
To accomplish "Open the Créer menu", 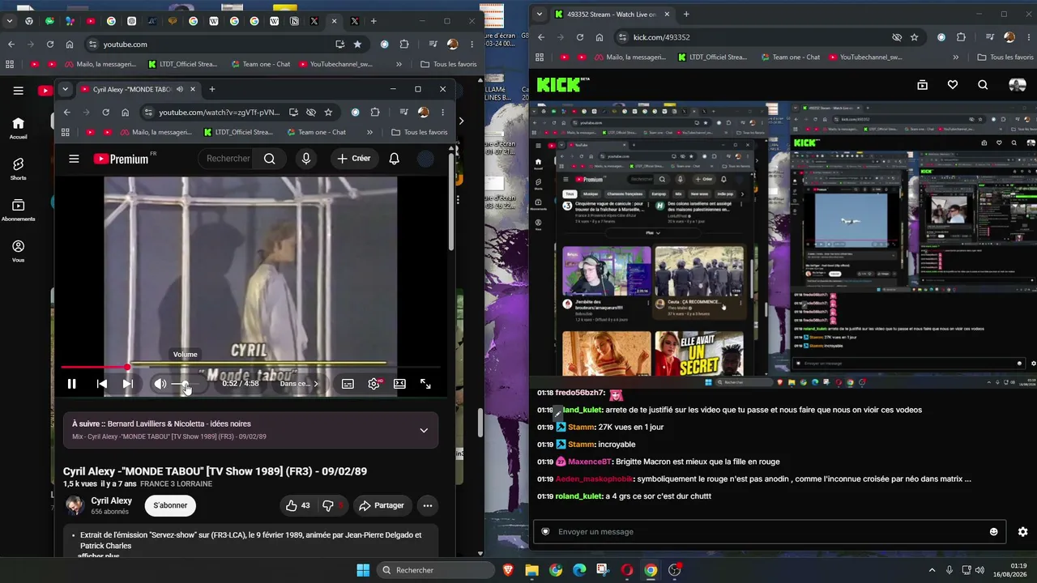I will (x=353, y=159).
